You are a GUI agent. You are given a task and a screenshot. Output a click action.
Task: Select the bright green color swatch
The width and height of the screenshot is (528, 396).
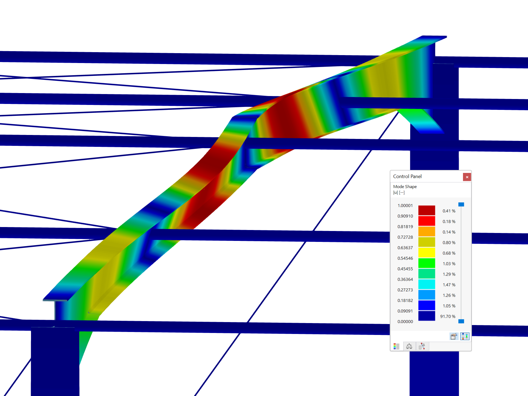427,263
